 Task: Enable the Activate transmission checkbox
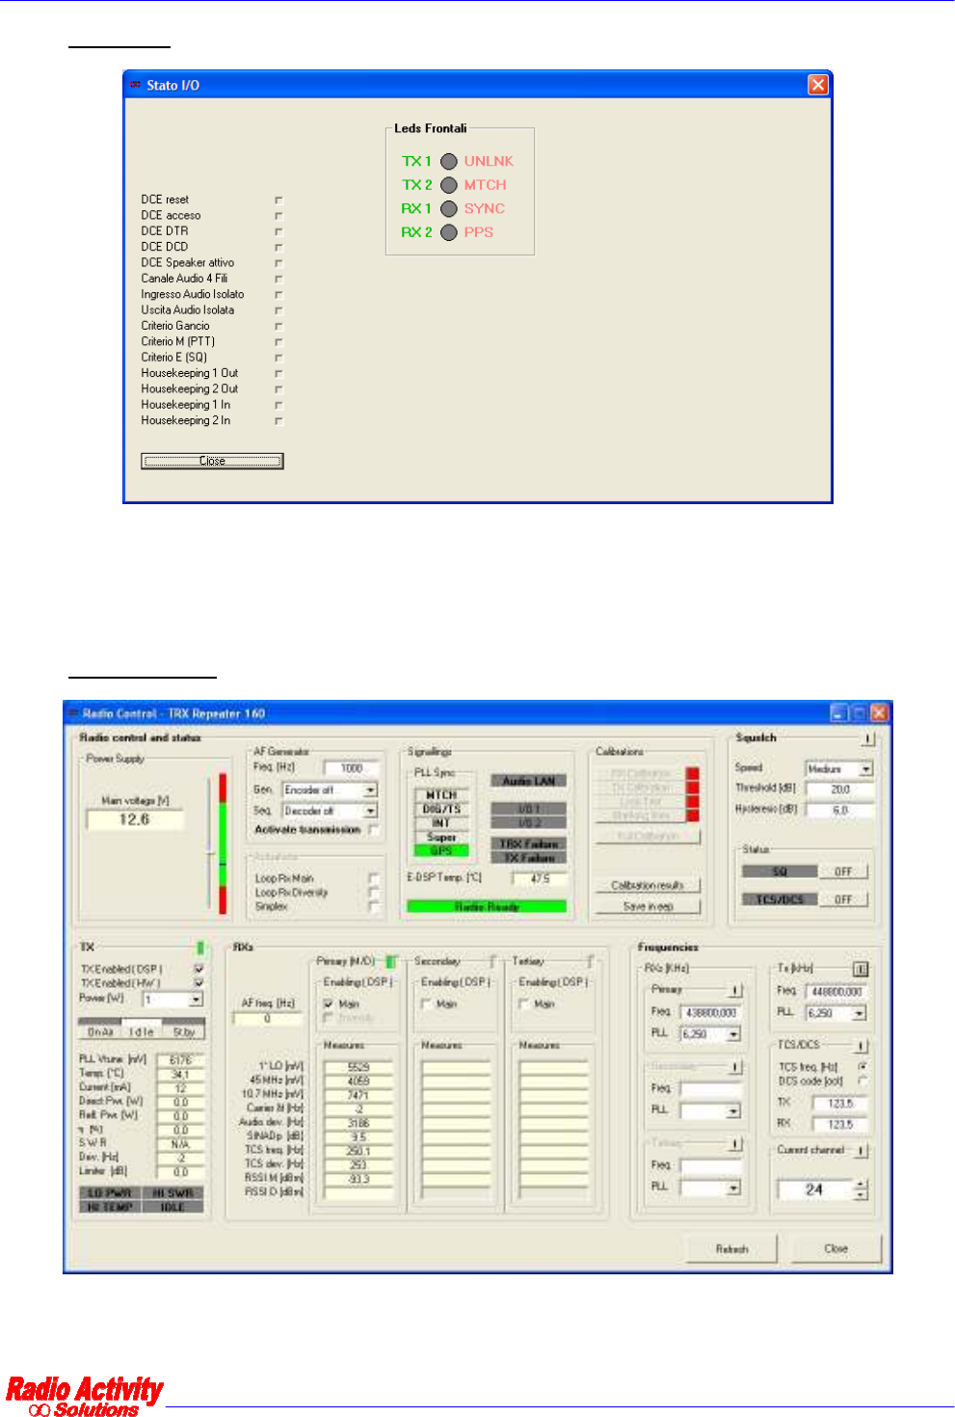(374, 830)
